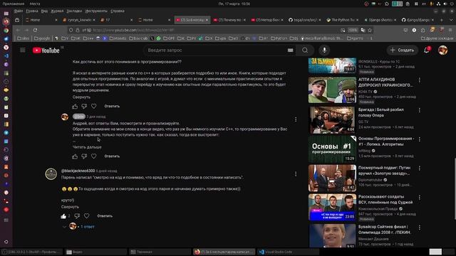The width and height of the screenshot is (456, 256).
Task: Dislike the reply starting 'Андрей, вот ответы Вам'
Action: click(x=84, y=156)
